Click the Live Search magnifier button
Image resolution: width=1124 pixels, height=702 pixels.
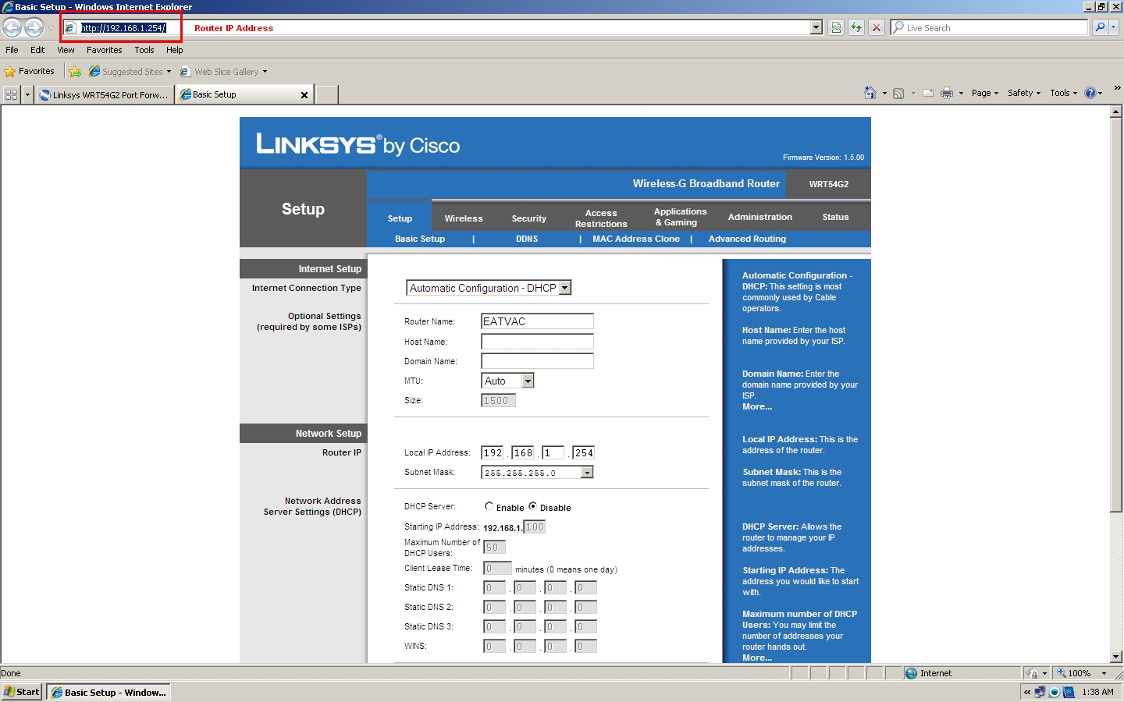click(x=1100, y=27)
